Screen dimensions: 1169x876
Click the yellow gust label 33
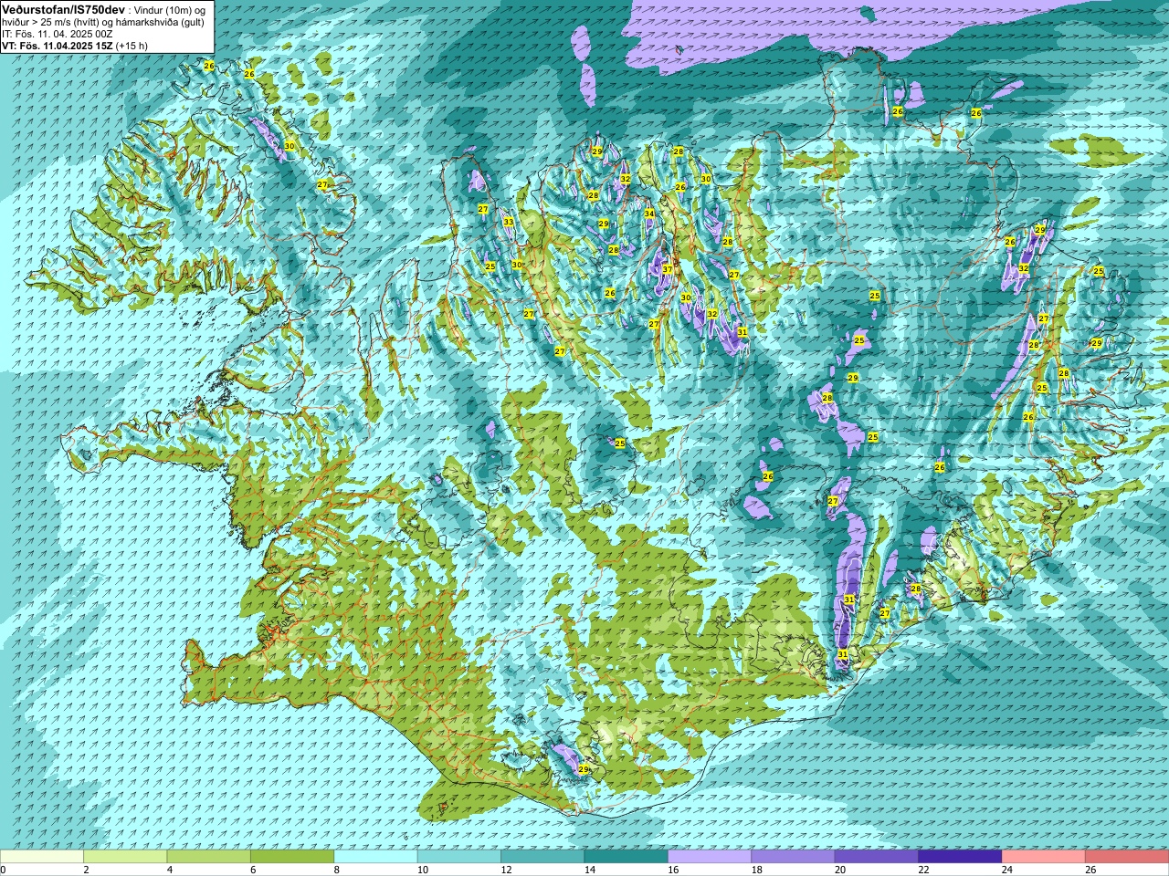coord(508,222)
